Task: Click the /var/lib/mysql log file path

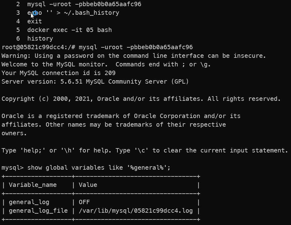Action: pos(136,211)
